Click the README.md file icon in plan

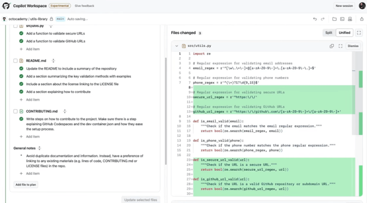pyautogui.click(x=22, y=61)
